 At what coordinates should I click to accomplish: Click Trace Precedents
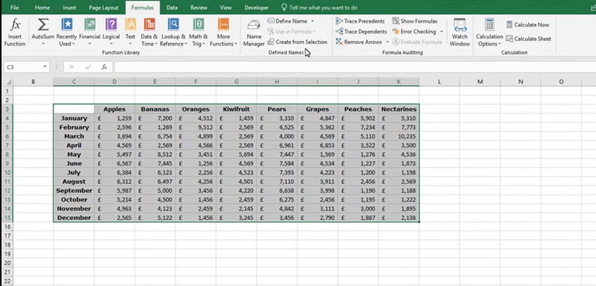click(x=360, y=22)
